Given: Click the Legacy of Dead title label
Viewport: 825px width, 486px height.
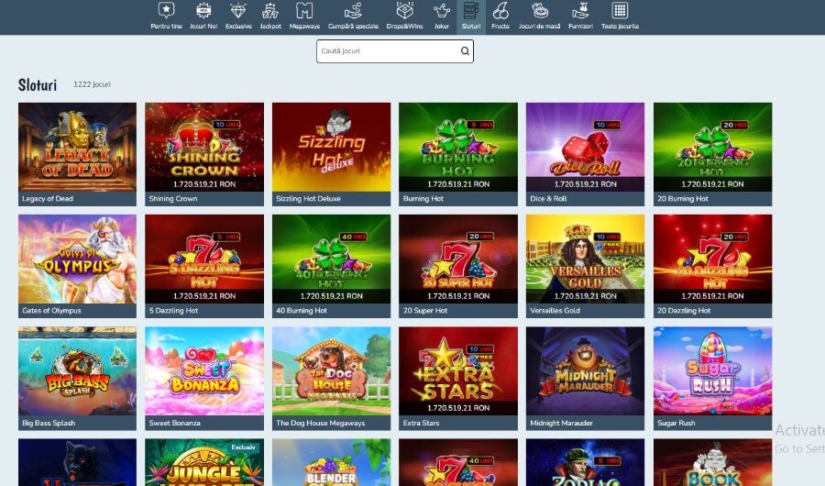Looking at the screenshot, I should [48, 198].
